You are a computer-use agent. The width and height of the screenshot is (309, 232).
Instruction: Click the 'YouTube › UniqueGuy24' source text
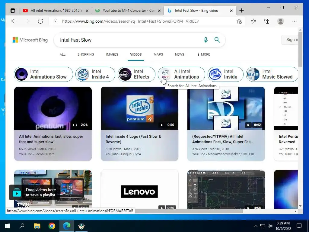[123, 154]
